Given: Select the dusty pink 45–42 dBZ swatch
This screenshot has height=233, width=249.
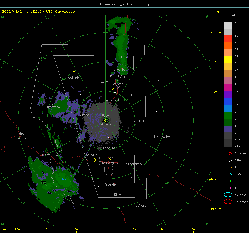Looking at the screenshot, I should pyautogui.click(x=228, y=81).
